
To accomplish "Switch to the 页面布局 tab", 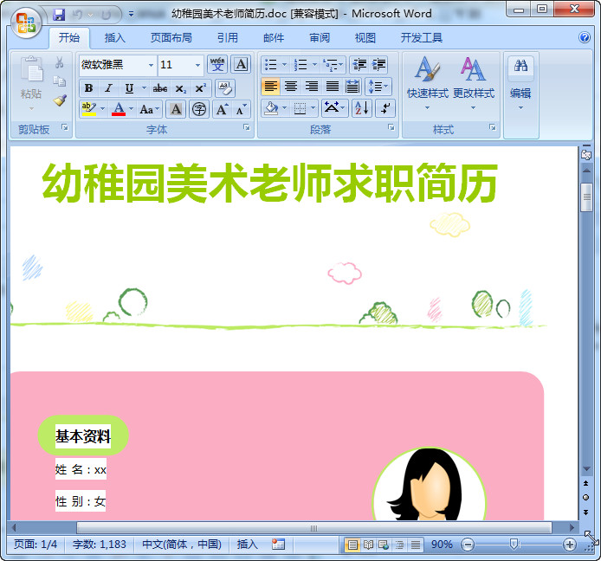I will pyautogui.click(x=171, y=37).
